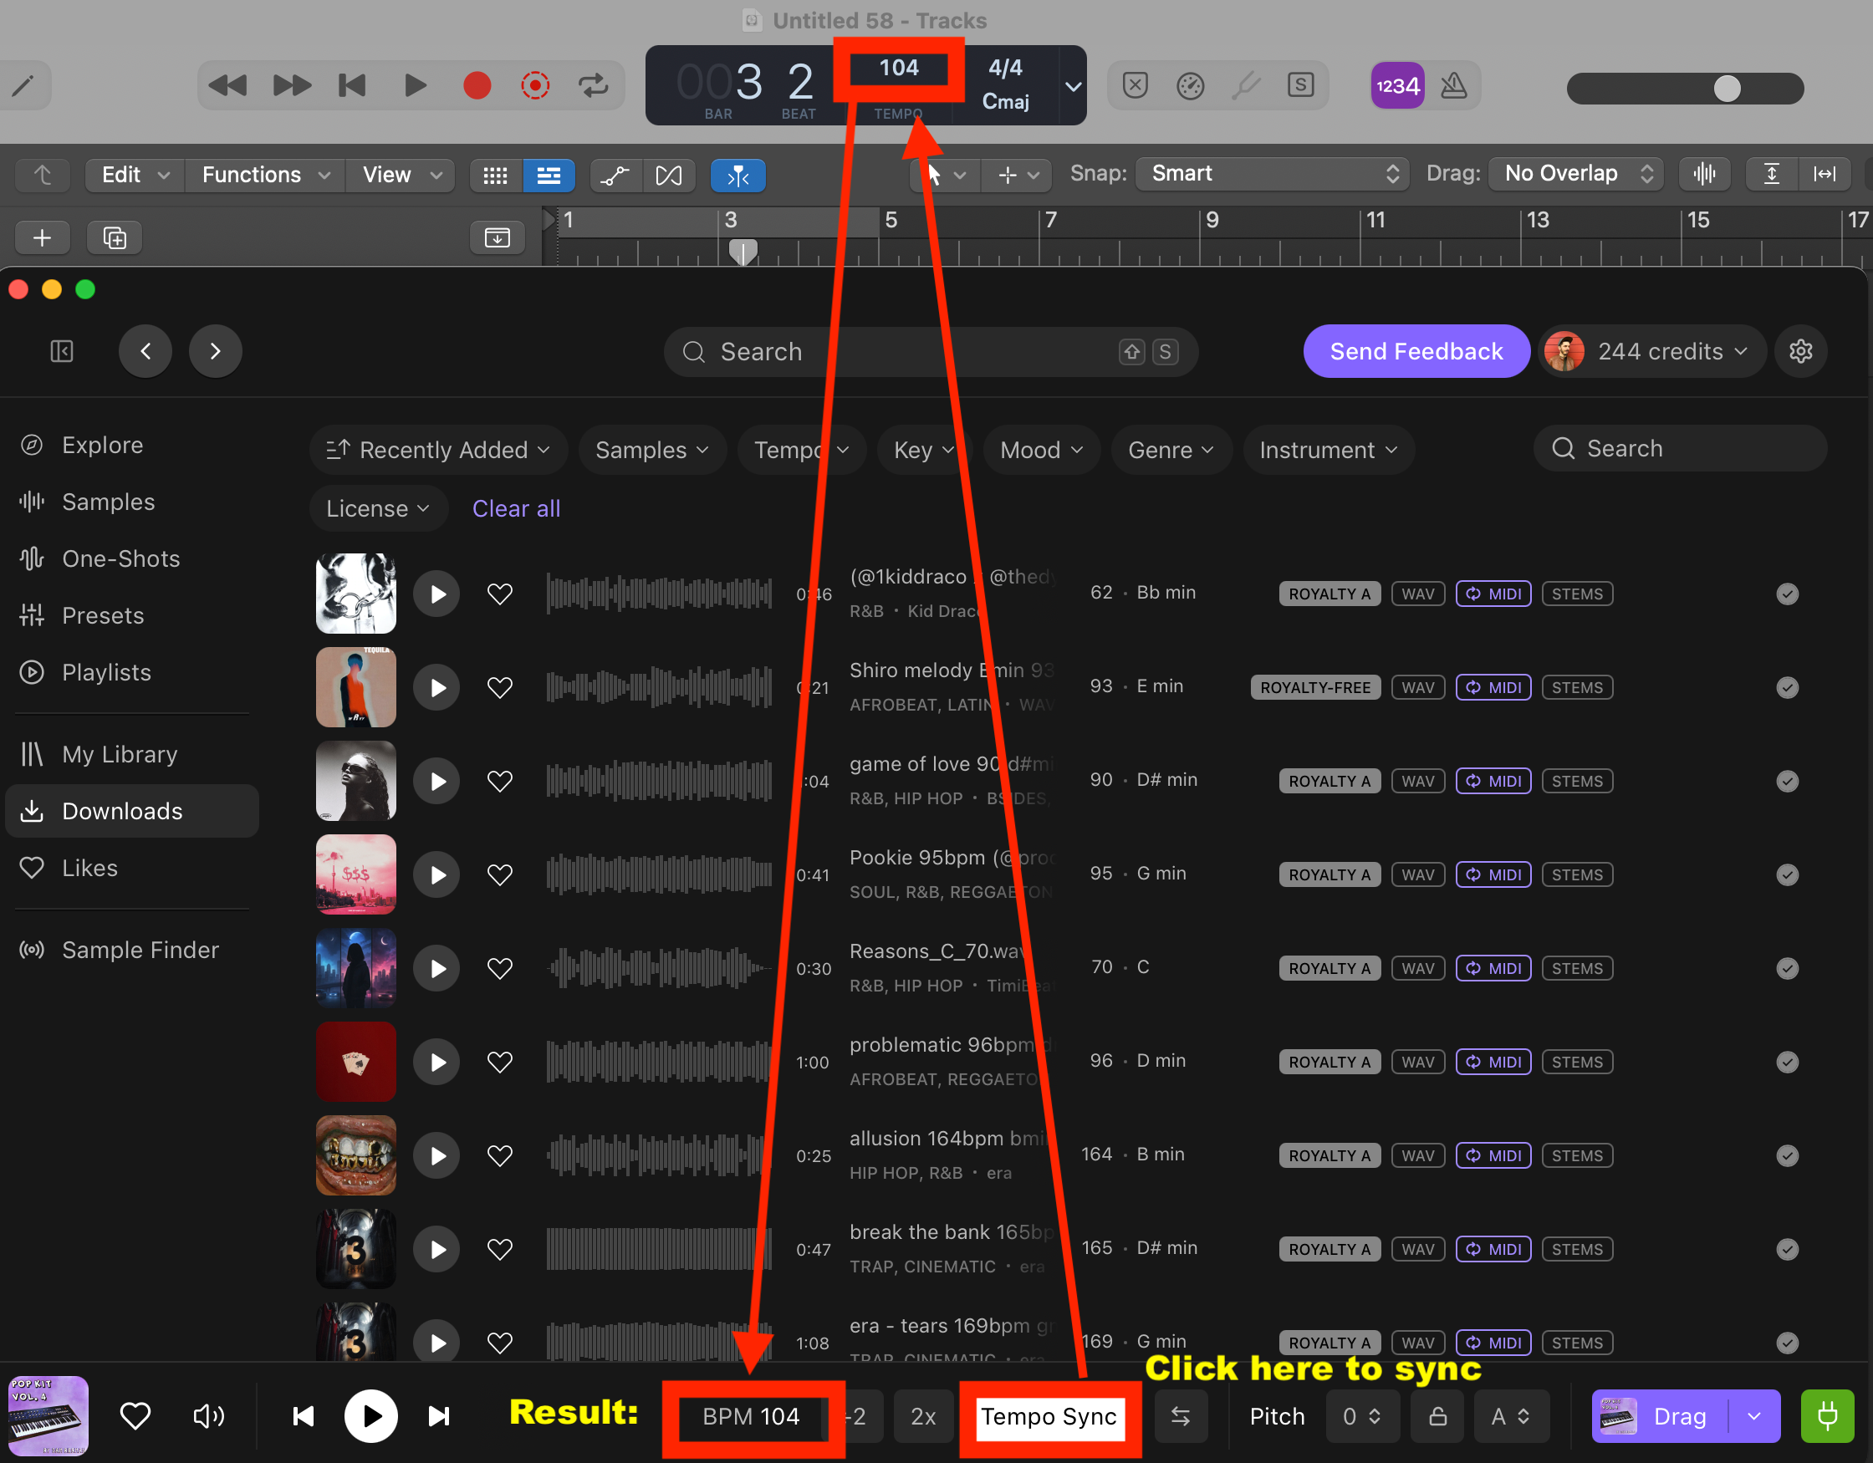This screenshot has width=1873, height=1463.
Task: Select One-Shots in the sidebar
Action: point(121,559)
